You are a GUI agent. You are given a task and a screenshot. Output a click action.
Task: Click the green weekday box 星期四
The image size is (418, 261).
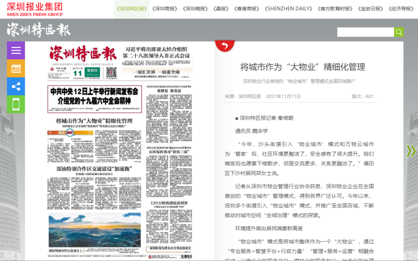(92, 72)
